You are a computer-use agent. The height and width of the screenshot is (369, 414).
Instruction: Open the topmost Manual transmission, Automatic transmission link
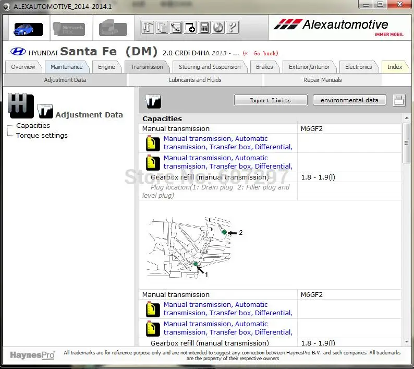228,142
